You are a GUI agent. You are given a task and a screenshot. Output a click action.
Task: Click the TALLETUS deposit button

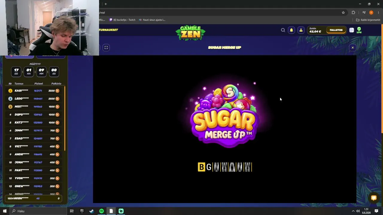click(336, 30)
